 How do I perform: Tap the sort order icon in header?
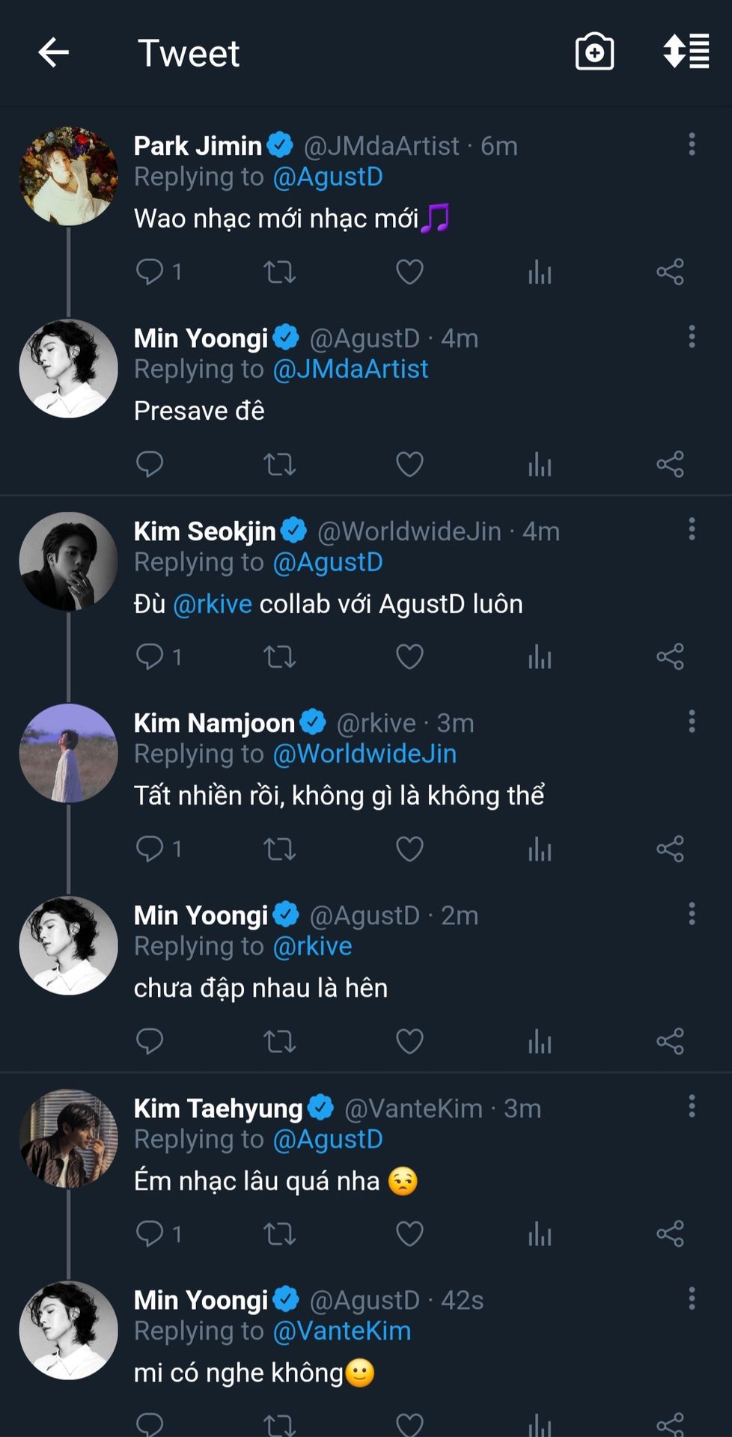tap(686, 52)
